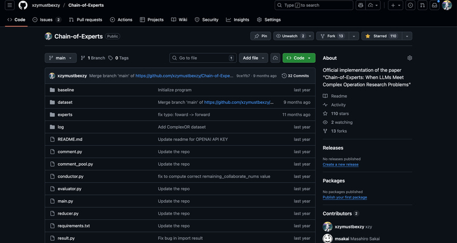Open the fork options dropdown arrow

click(x=354, y=36)
